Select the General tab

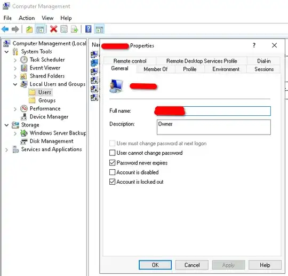click(x=120, y=68)
